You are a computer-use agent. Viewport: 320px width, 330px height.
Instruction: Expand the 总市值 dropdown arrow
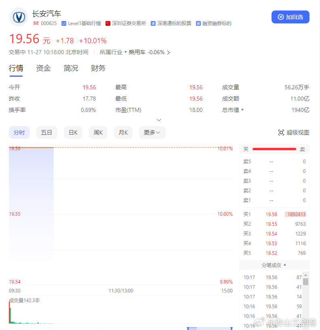(242, 110)
